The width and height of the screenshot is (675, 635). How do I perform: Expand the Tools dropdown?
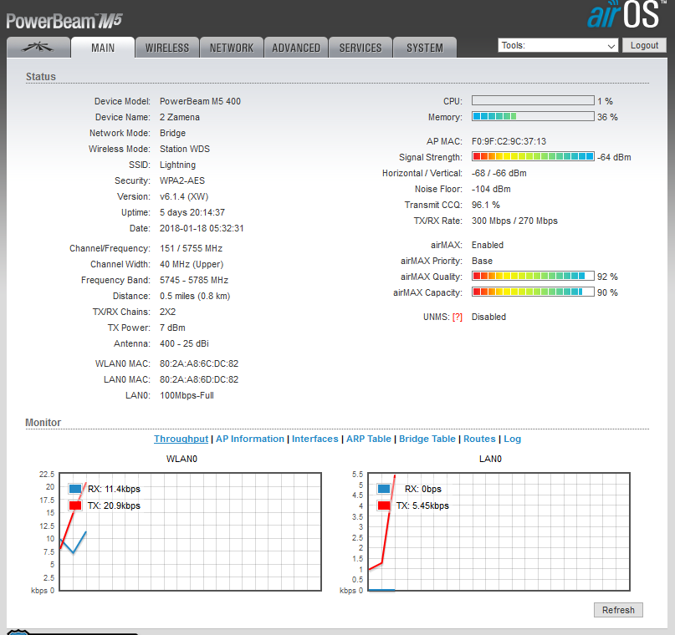(558, 46)
